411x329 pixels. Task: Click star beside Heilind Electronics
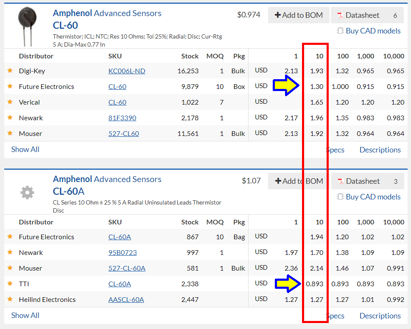click(x=10, y=299)
